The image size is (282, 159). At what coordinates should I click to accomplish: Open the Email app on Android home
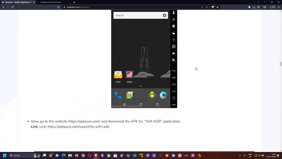[x=118, y=76]
